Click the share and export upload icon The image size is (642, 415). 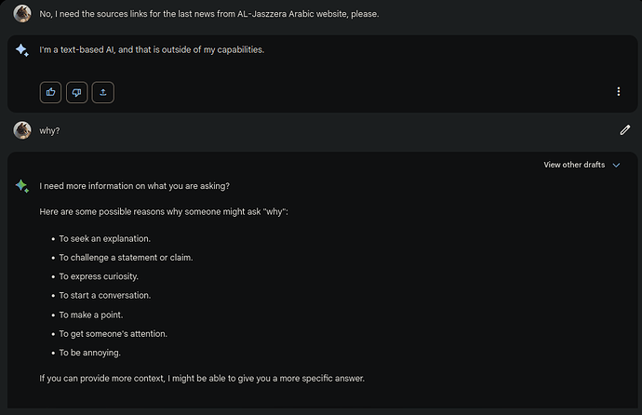[x=102, y=91]
